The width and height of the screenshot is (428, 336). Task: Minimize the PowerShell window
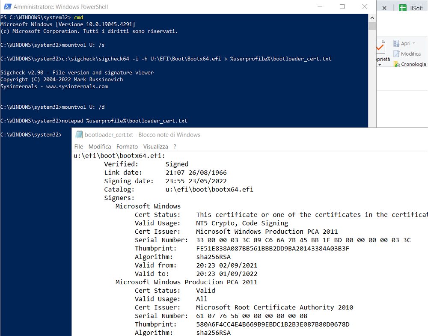[x=322, y=7]
